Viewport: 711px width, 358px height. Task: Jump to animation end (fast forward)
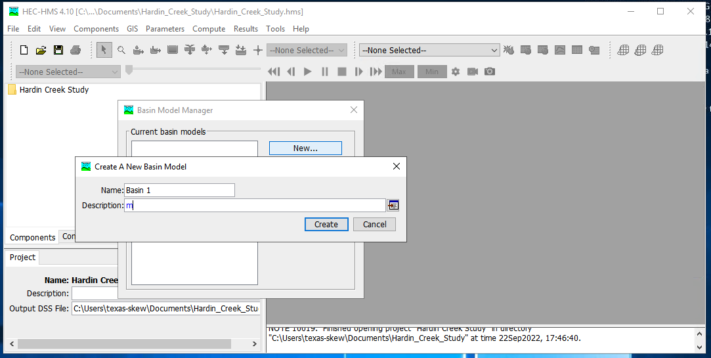(x=376, y=72)
